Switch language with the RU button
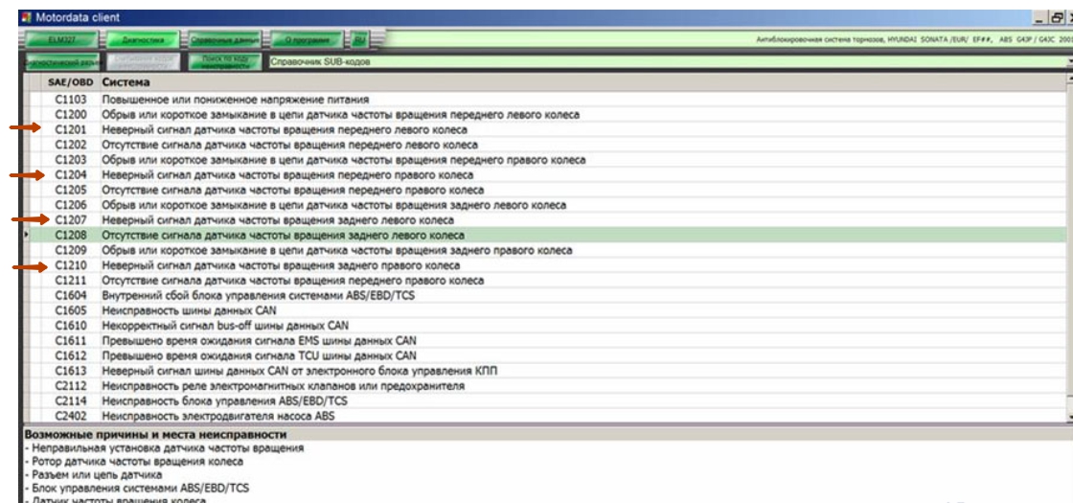 point(359,40)
